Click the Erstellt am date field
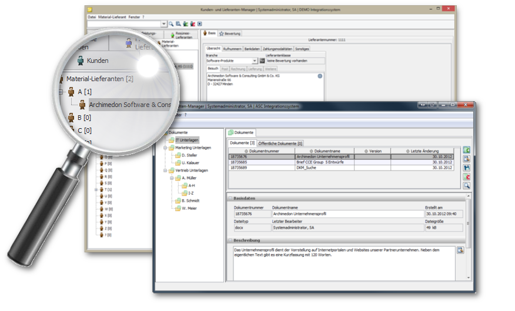Image resolution: width=515 pixels, height=311 pixels. tap(444, 214)
